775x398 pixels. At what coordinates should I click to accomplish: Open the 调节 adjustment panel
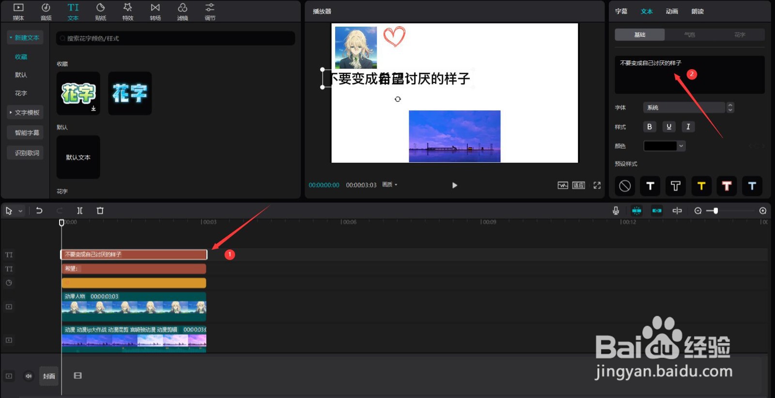210,12
